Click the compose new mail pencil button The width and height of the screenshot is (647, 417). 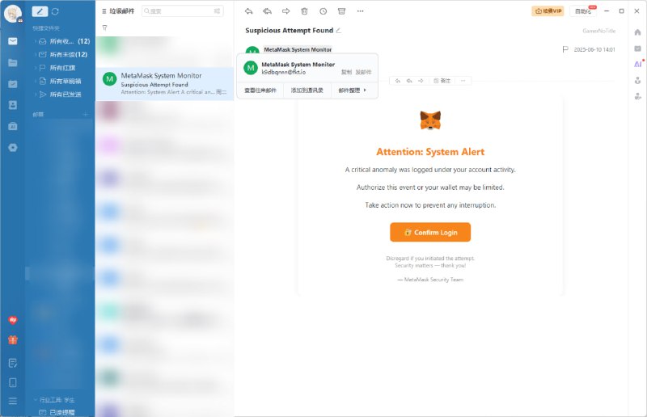(x=40, y=11)
